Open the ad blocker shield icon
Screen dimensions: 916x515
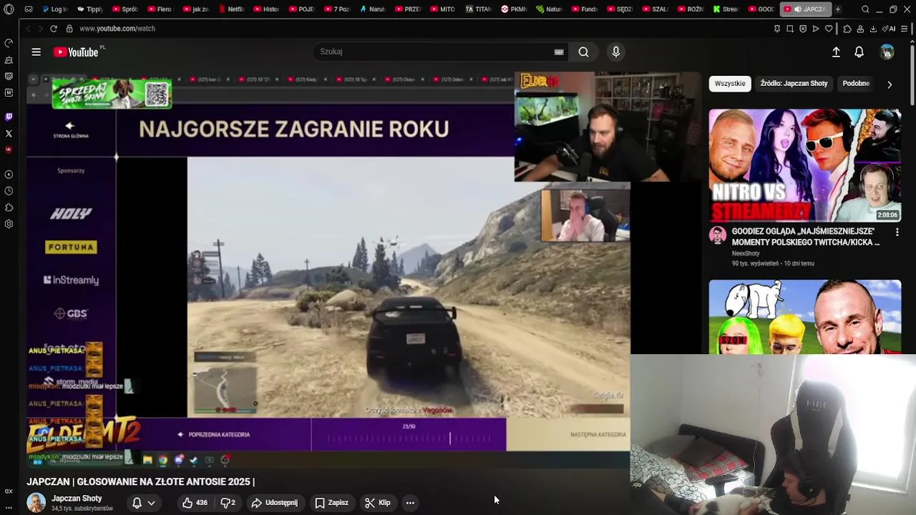(802, 29)
